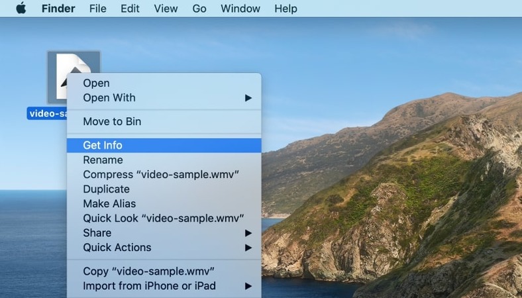Choose Open from the context menu
522x298 pixels.
pyautogui.click(x=164, y=83)
